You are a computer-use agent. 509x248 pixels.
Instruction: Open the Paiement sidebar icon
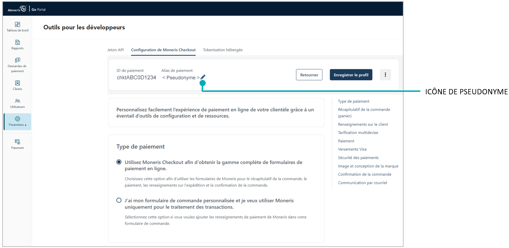17,142
